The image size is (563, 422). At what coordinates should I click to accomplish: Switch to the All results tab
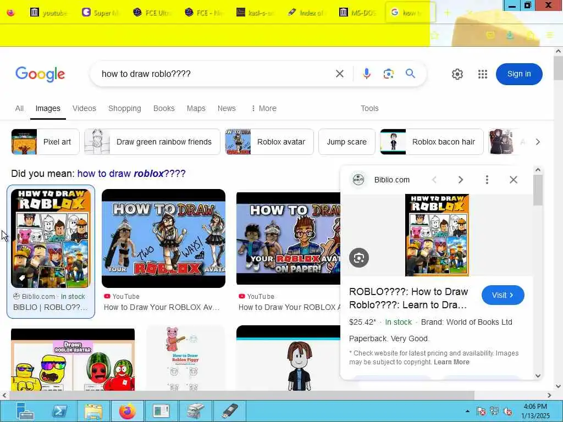click(x=19, y=108)
